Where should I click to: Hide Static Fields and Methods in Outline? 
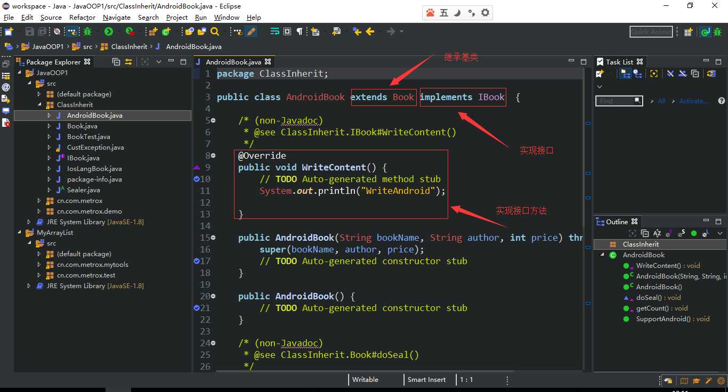682,233
